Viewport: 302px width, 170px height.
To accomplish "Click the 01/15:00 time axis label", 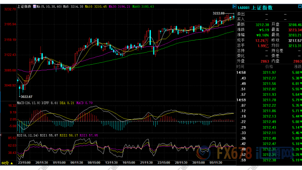I will point(59,162).
